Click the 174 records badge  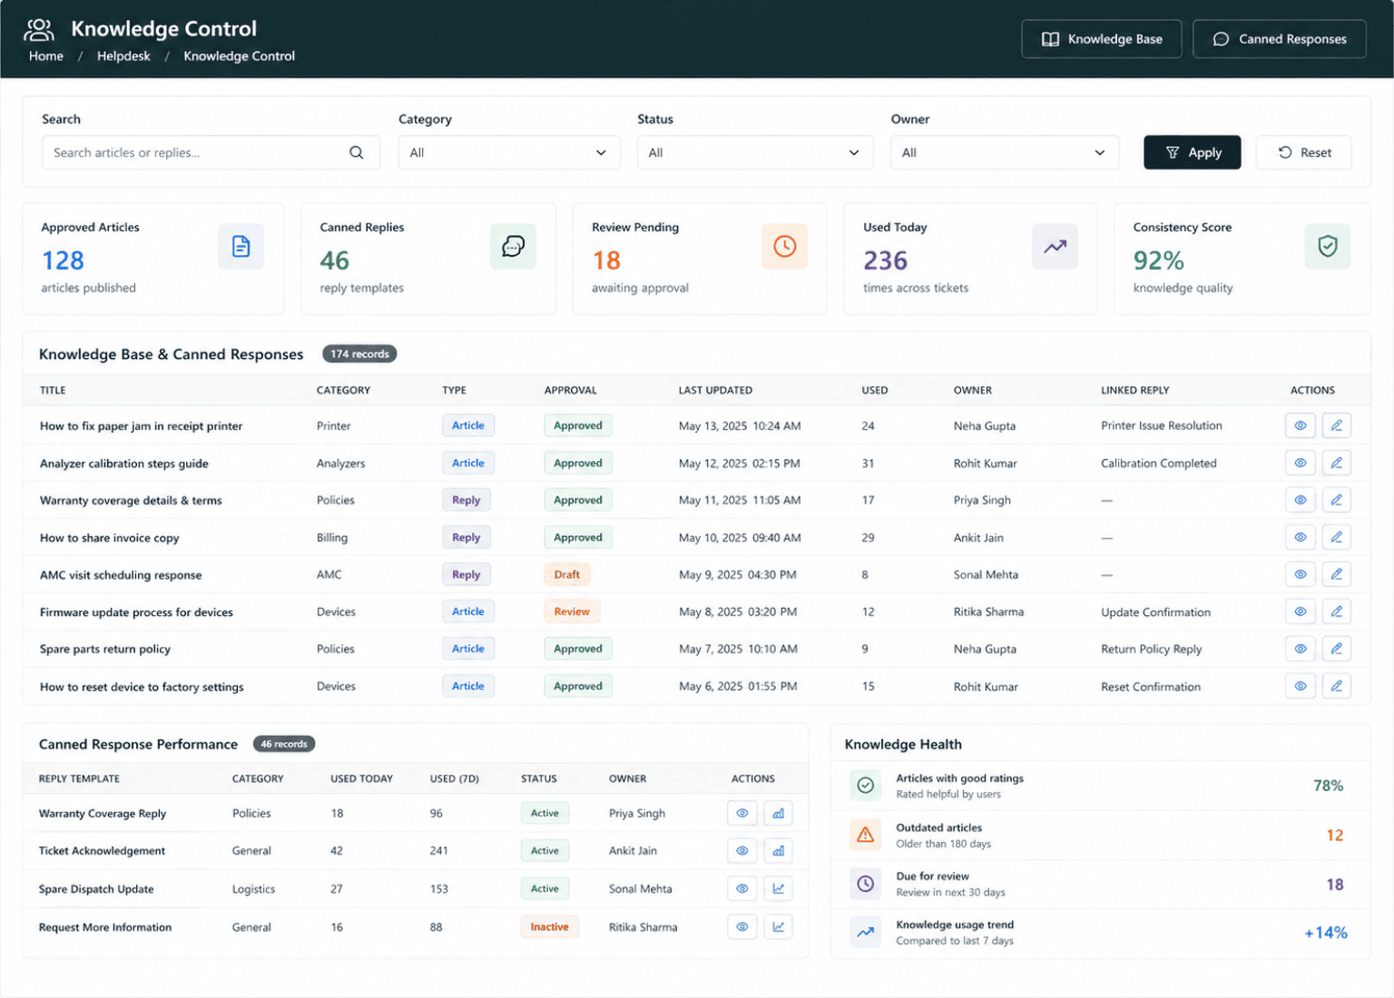click(x=359, y=354)
